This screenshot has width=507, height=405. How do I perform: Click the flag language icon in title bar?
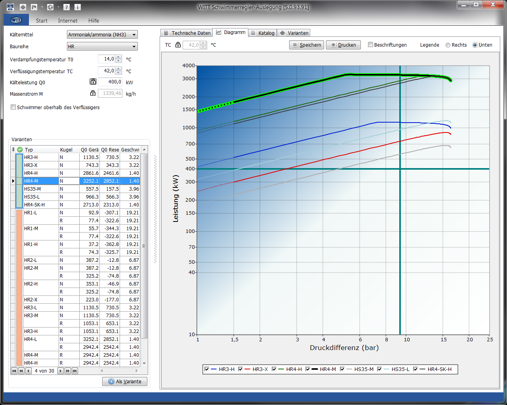[x=34, y=7]
